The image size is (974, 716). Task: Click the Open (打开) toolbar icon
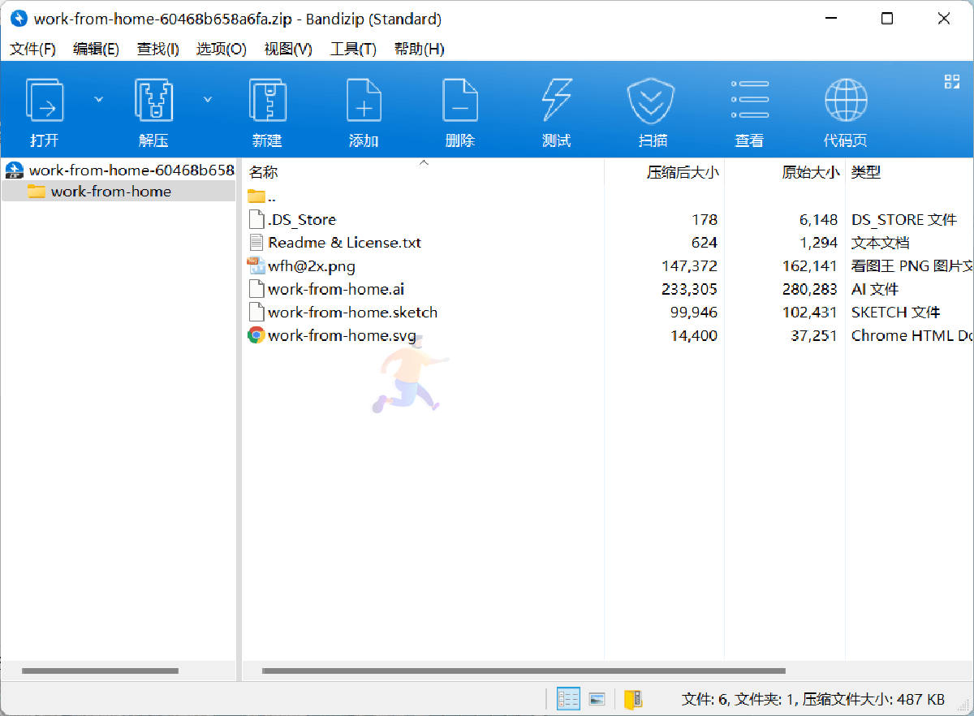45,100
